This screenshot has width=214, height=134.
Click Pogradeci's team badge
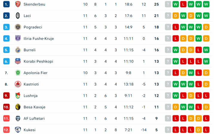[18, 27]
